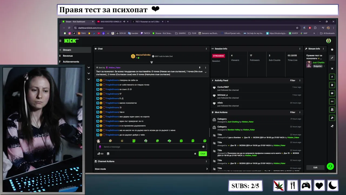Toggle the broadcast signal panel icon
This screenshot has width=346, height=195.
point(332,101)
